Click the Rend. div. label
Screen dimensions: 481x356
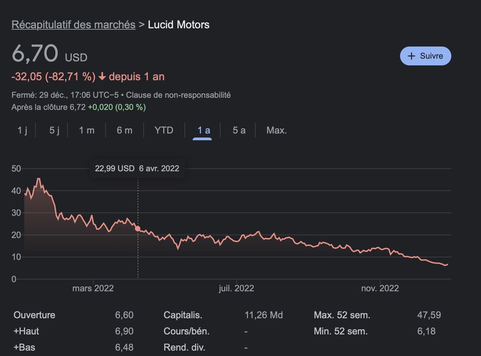[184, 347]
